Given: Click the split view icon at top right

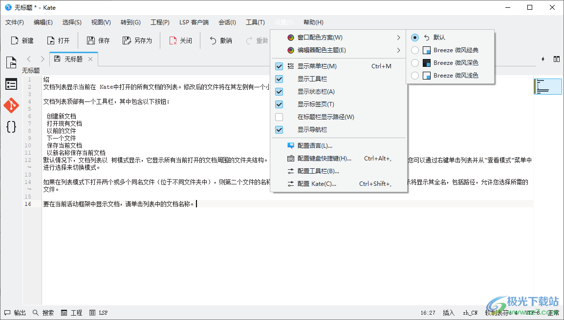Looking at the screenshot, I should 557,59.
